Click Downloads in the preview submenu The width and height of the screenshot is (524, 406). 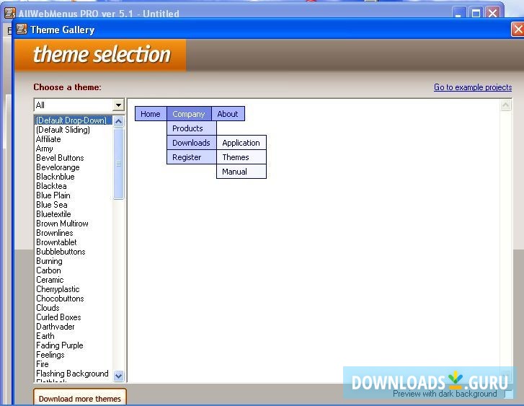tap(192, 143)
